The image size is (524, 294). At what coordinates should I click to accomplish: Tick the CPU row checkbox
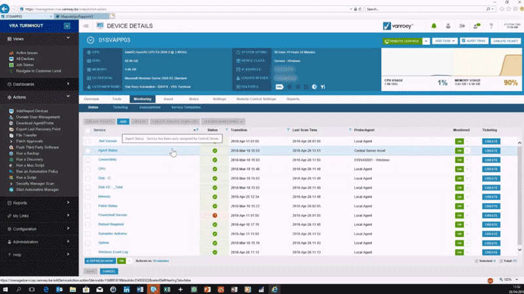(88, 169)
